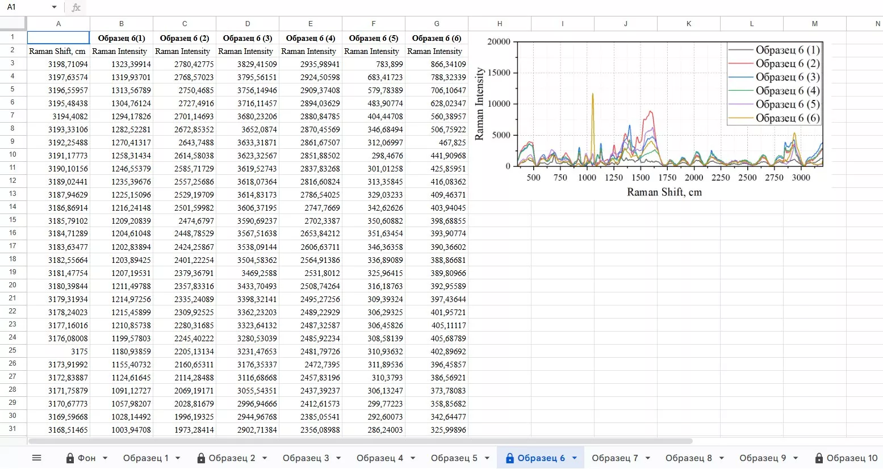Switch to the Образец 4 sheet tab
Screen dimensions: 883x469
click(x=380, y=458)
